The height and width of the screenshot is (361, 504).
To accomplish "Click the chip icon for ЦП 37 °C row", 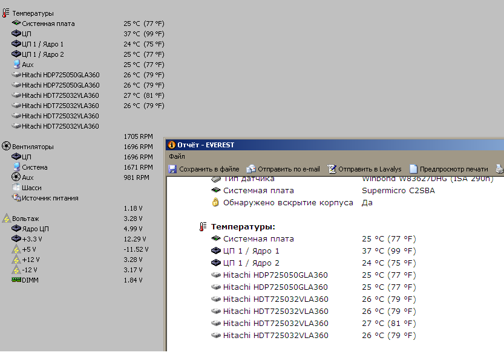I will tap(16, 33).
